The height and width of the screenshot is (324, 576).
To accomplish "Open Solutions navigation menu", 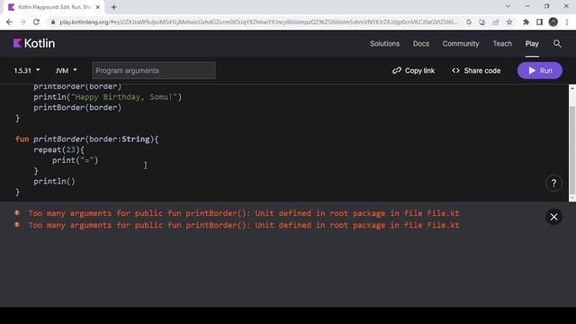I will [x=384, y=44].
